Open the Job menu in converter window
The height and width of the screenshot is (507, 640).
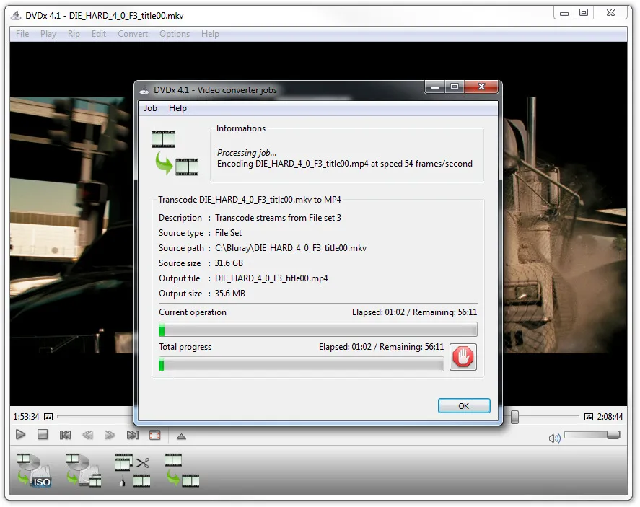[x=150, y=108]
